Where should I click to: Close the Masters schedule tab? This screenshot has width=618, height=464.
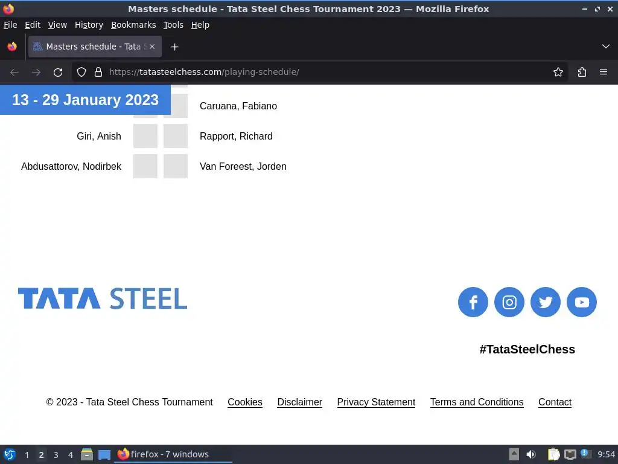tap(152, 47)
